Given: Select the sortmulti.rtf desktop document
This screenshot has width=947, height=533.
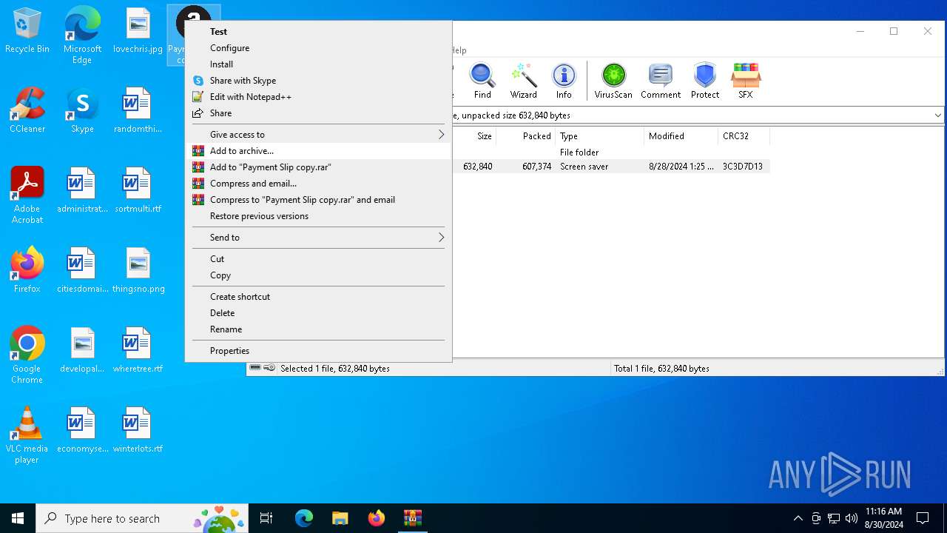Looking at the screenshot, I should coord(138,190).
